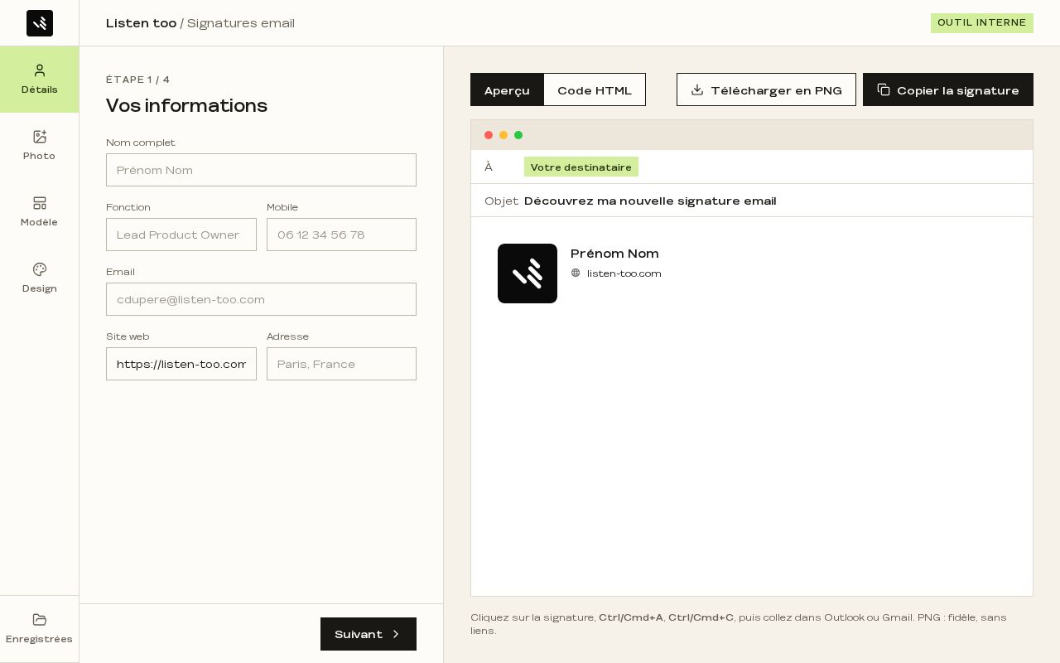Open the Enregistrées folder section
1060x663 pixels.
39,629
